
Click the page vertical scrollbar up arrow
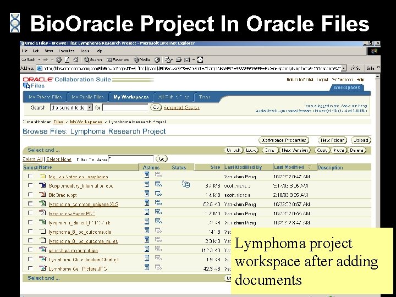tap(377, 76)
